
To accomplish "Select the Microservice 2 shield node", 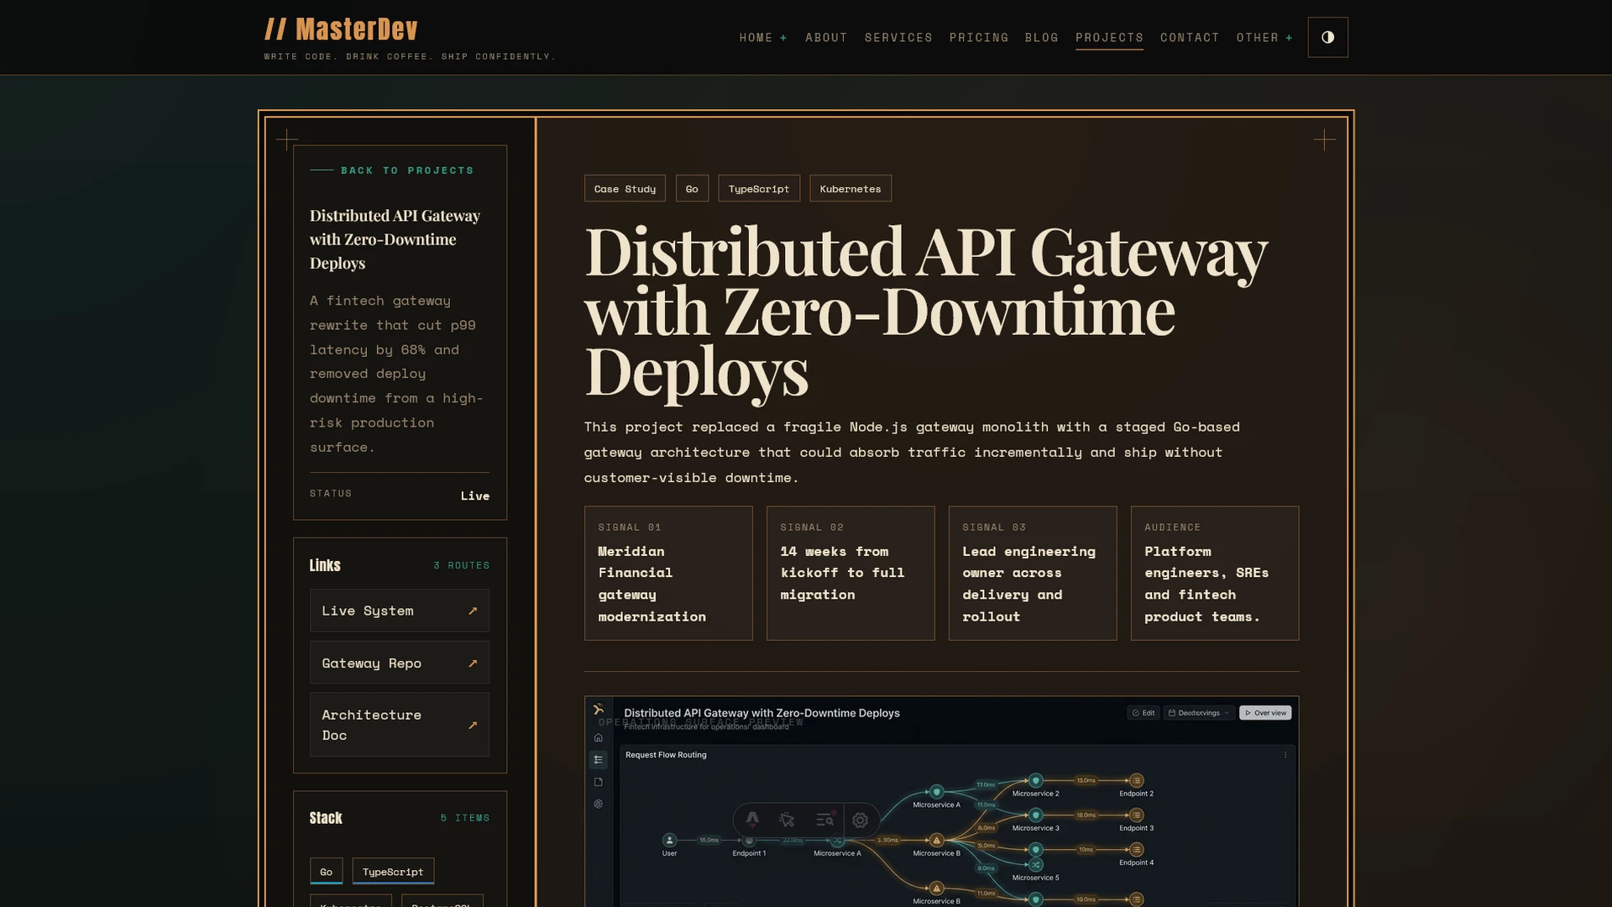I will tap(1035, 780).
